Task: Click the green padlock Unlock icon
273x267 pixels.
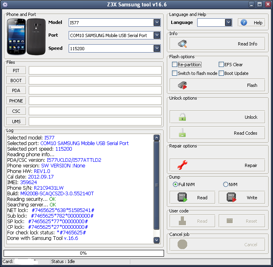Action: [182, 117]
